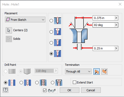
Task: Select the taper tapped hole radio button
Action: tap(52, 83)
